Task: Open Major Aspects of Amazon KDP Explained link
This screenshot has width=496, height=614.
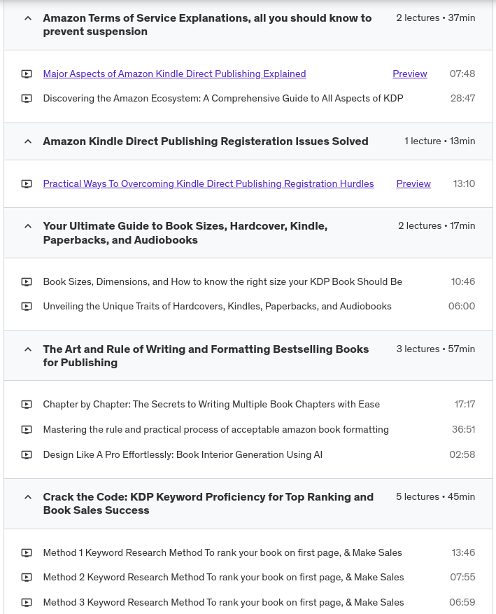Action: click(174, 74)
